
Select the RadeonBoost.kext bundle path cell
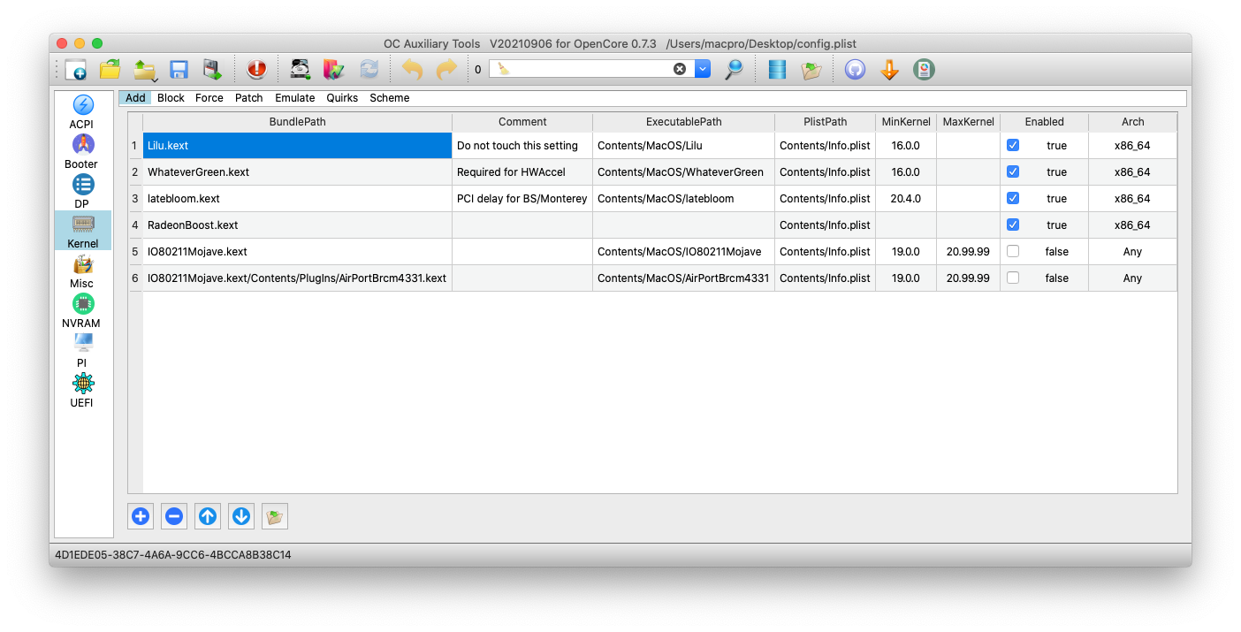pos(298,225)
